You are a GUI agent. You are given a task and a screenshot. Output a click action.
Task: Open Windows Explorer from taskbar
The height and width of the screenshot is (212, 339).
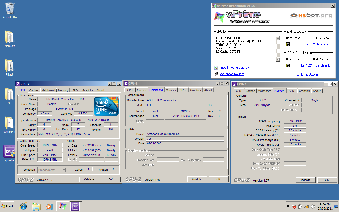[36, 206]
